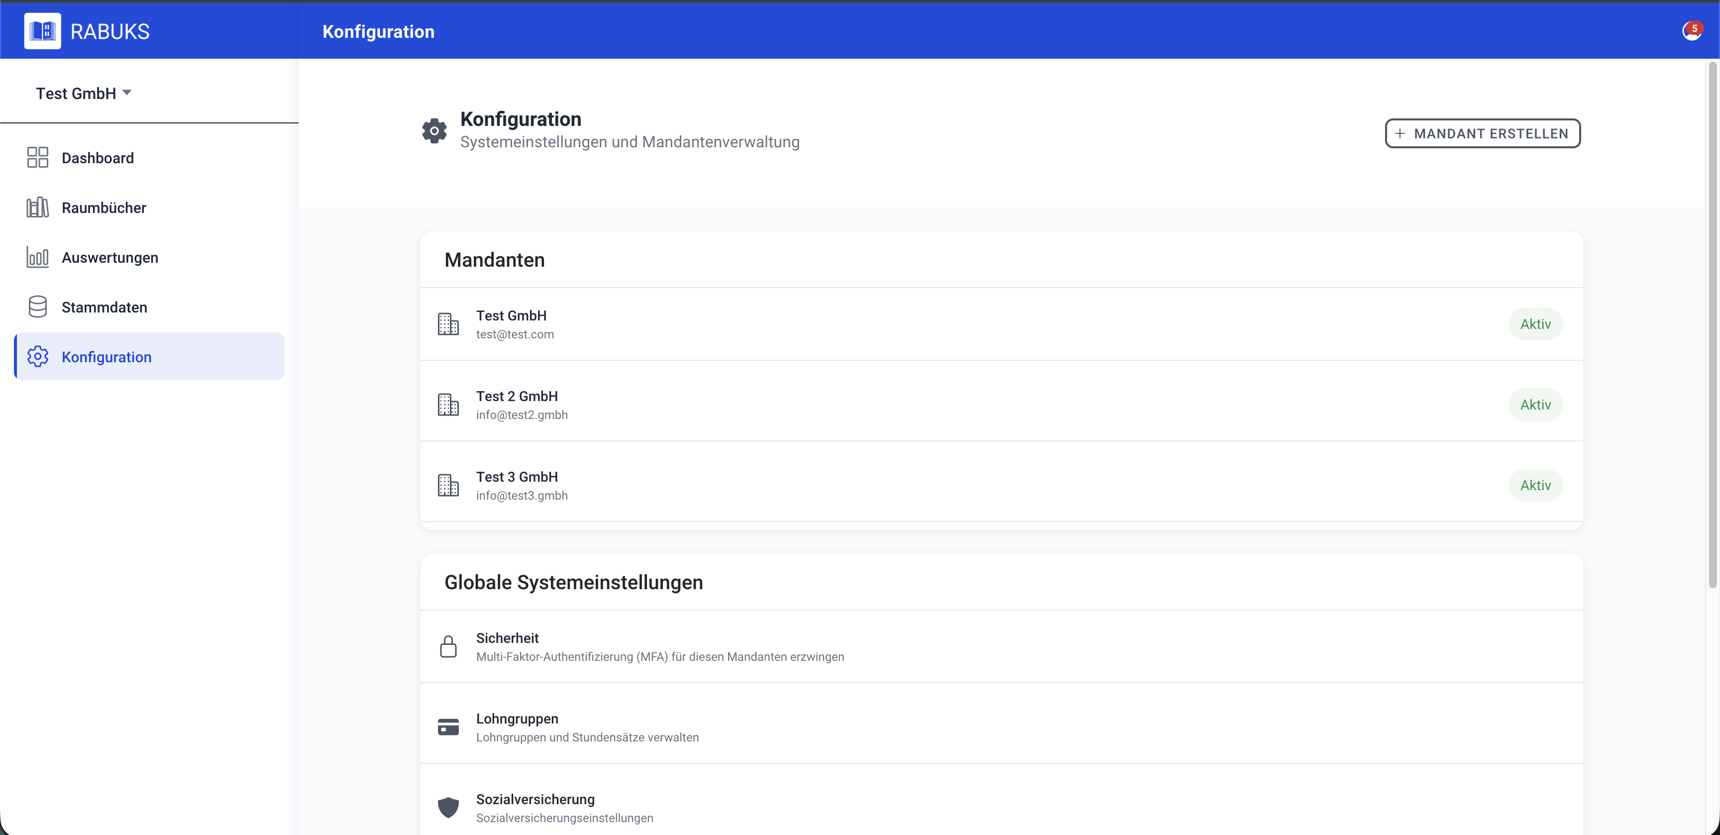Image resolution: width=1720 pixels, height=835 pixels.
Task: Open the Test GmbH tenant row
Action: 1001,324
